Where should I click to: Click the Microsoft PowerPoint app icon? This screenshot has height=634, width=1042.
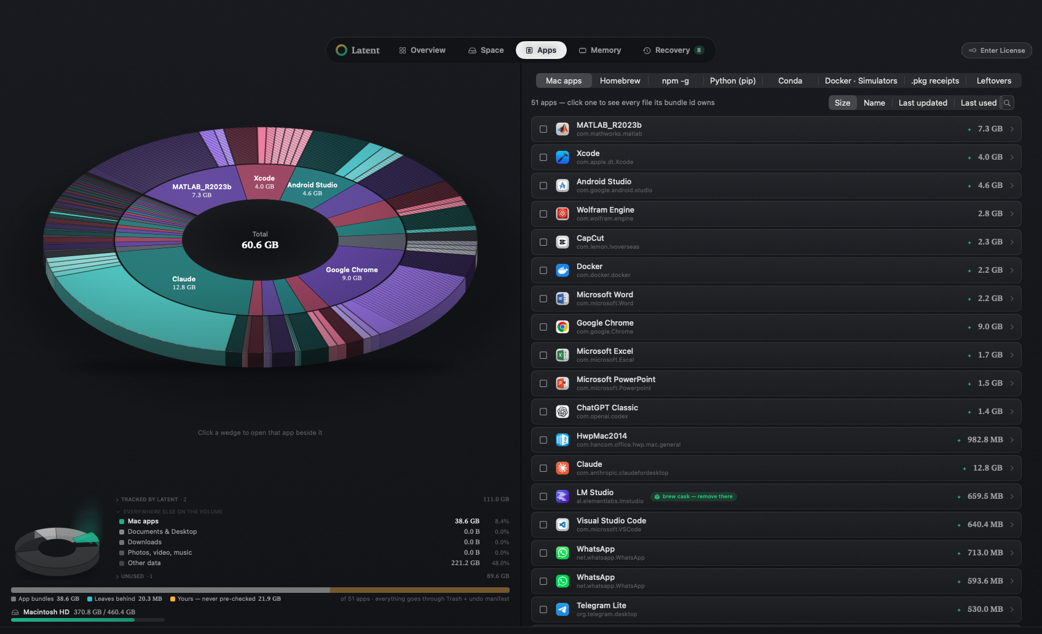[562, 383]
